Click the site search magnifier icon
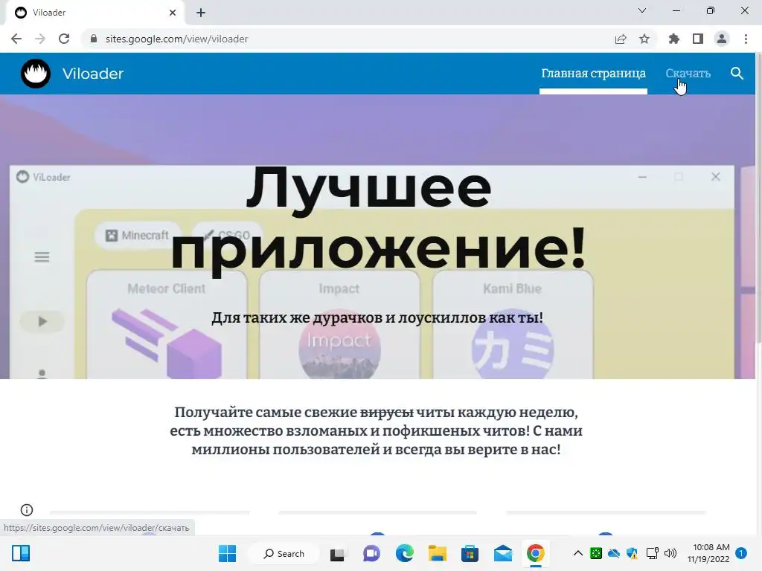Screen dimensions: 762x571 point(737,74)
